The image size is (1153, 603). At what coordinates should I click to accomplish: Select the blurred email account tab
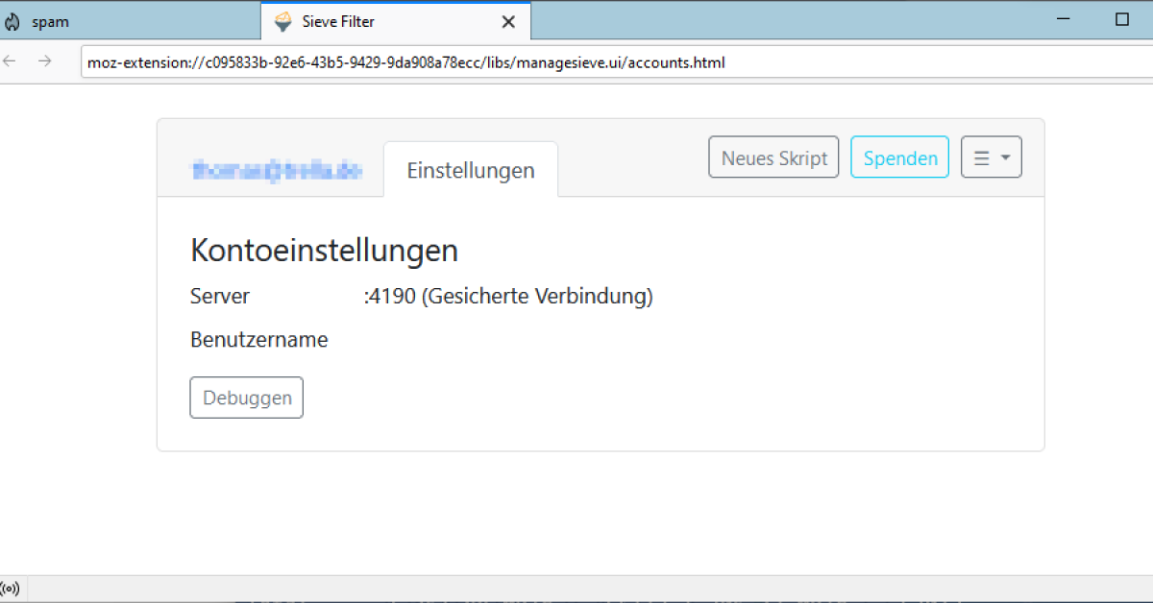coord(277,170)
